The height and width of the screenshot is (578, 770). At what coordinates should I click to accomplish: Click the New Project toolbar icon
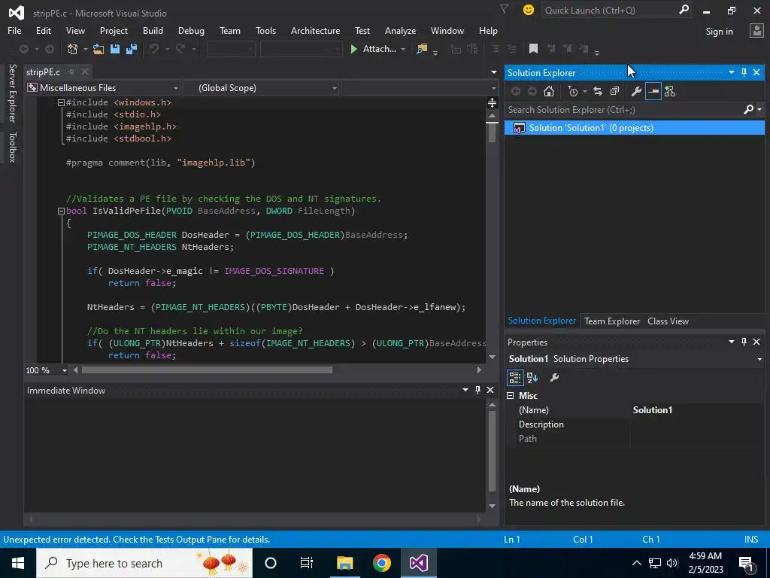click(x=73, y=49)
